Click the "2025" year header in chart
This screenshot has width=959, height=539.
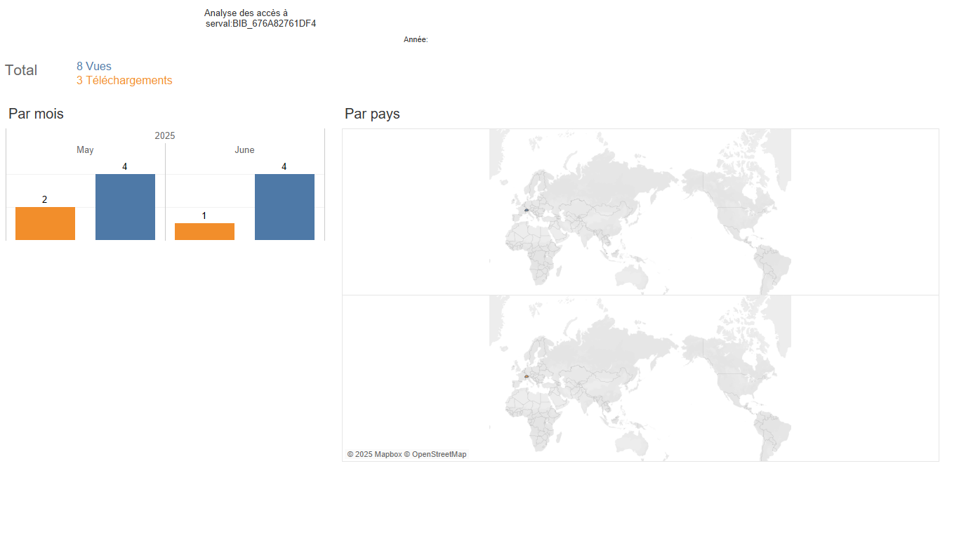pyautogui.click(x=165, y=135)
